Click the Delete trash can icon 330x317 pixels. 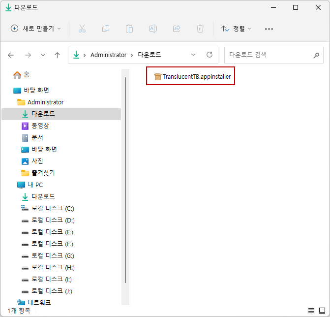(200, 29)
